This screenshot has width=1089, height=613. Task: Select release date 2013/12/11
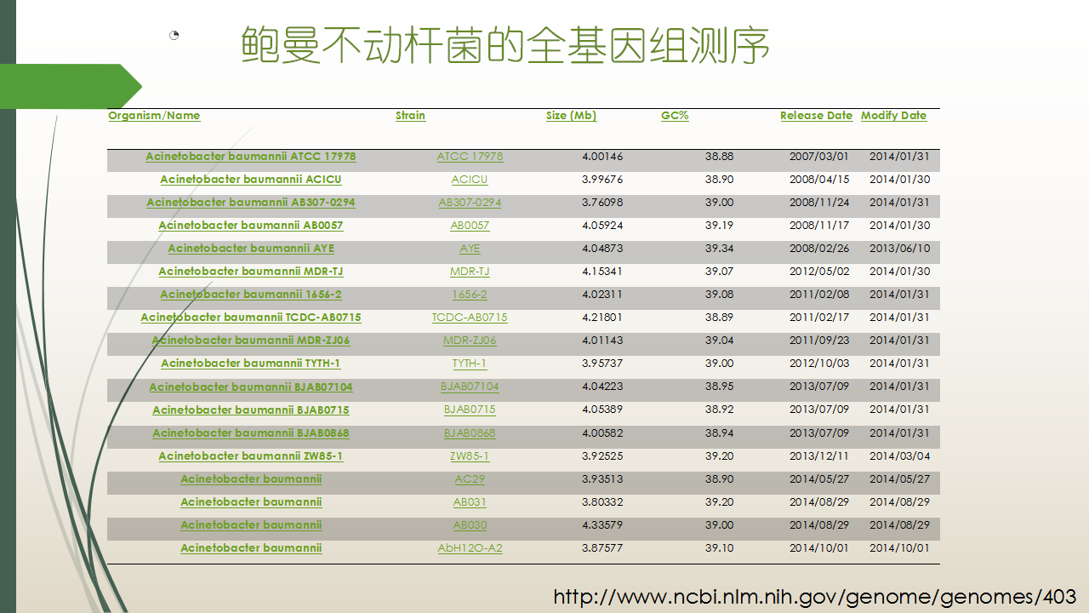(x=819, y=456)
